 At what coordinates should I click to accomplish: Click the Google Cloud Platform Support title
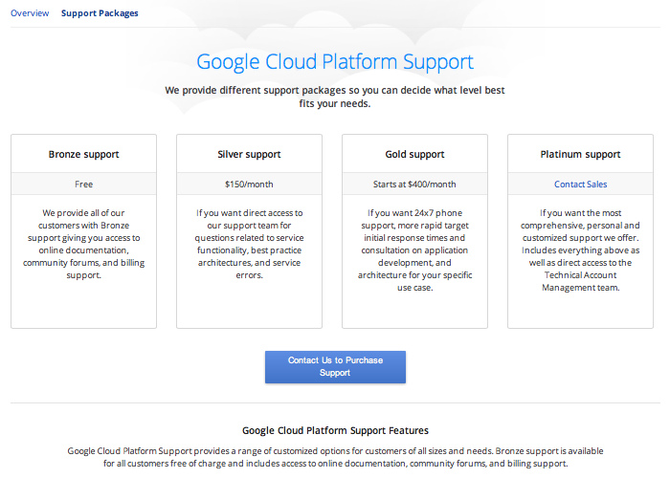pyautogui.click(x=335, y=62)
